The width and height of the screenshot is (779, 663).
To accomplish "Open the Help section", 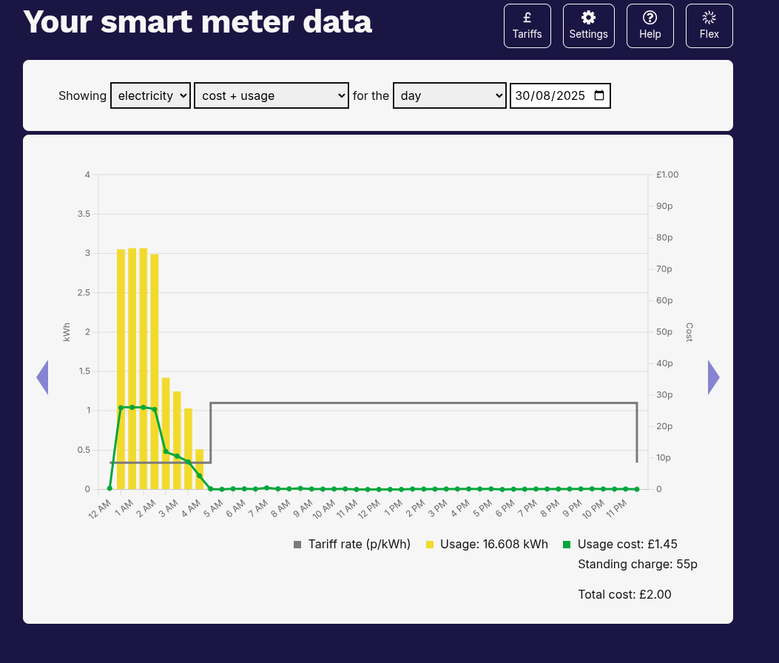I will [650, 25].
